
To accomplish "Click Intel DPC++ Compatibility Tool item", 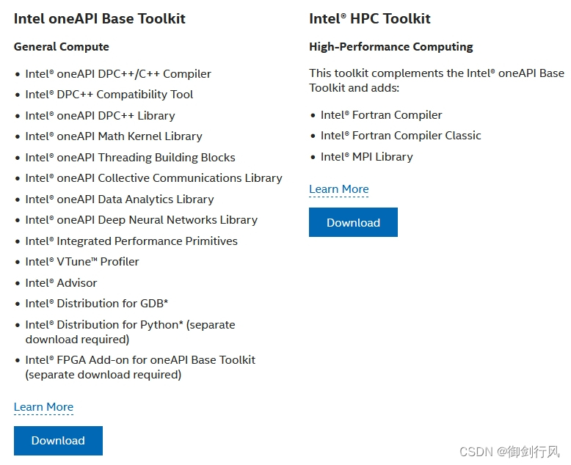I will (x=109, y=95).
